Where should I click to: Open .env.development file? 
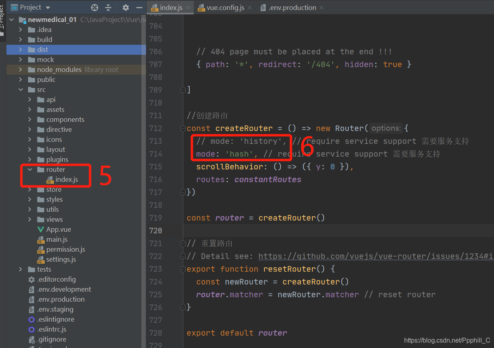(64, 289)
